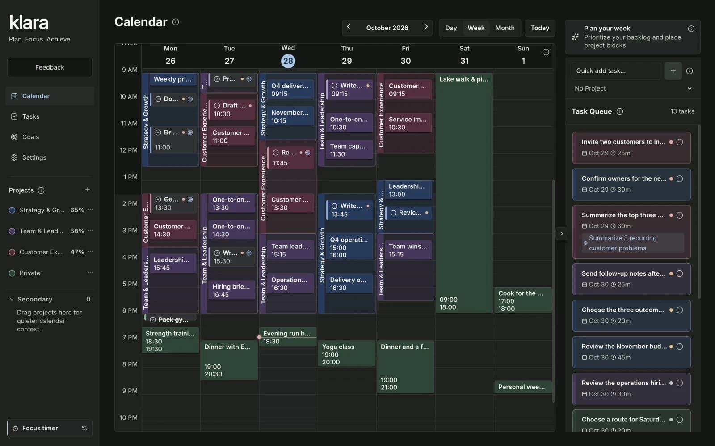The height and width of the screenshot is (446, 715).
Task: Open the No Project dropdown
Action: (633, 88)
